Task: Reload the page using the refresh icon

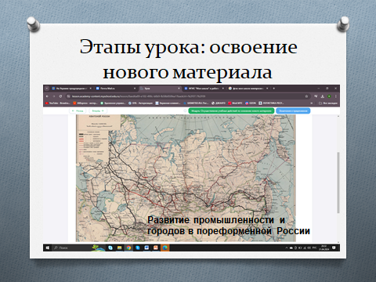Action: point(60,96)
